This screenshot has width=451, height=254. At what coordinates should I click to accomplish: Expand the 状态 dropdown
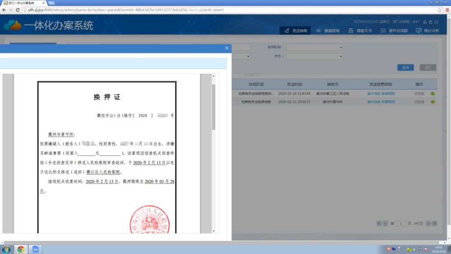point(315,56)
